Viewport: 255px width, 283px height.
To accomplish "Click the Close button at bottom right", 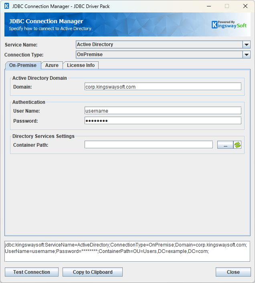I will pos(233,272).
